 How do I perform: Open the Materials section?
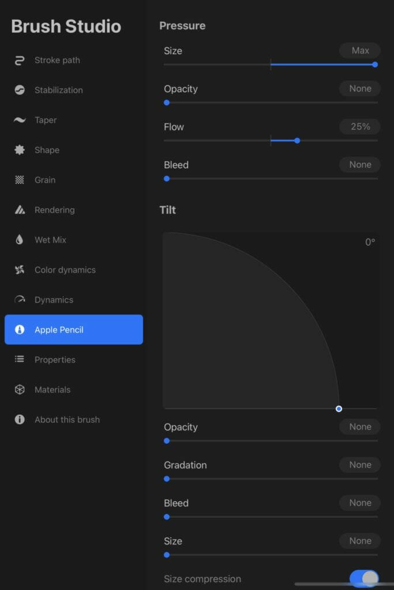[x=74, y=389]
